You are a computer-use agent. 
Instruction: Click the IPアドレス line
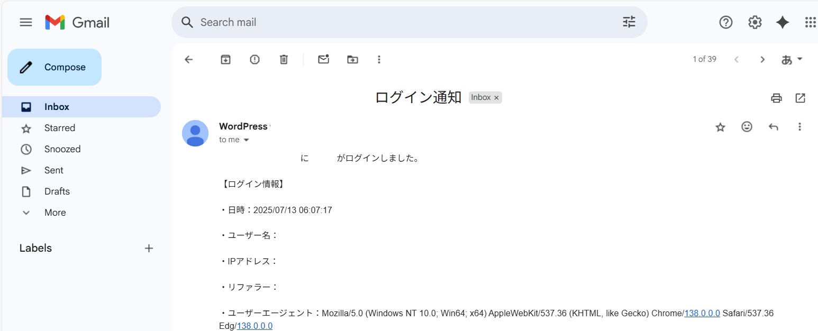[x=249, y=261]
